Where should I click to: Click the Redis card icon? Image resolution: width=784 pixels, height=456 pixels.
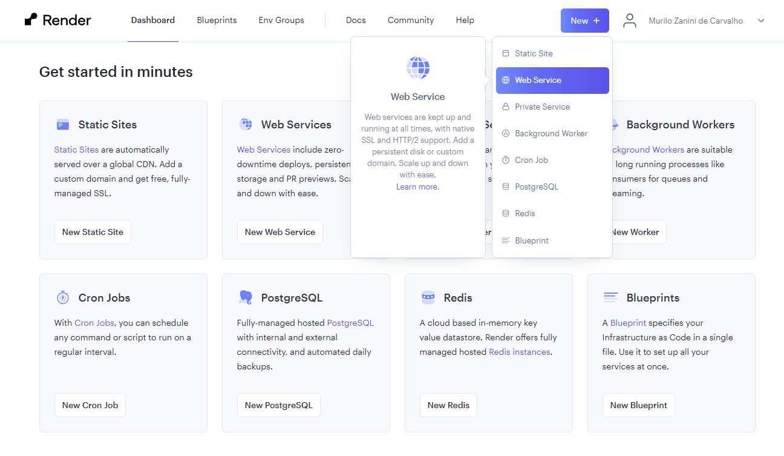[428, 297]
